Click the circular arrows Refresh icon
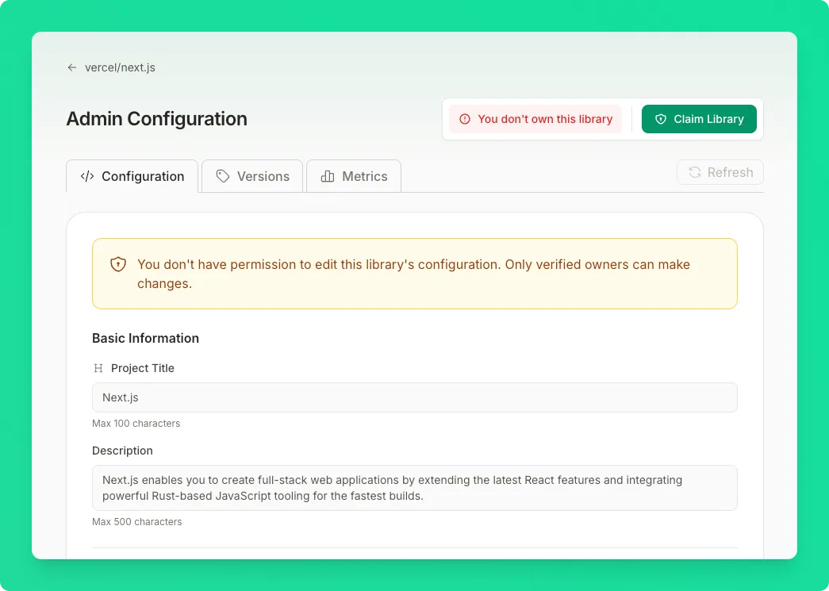Viewport: 829px width, 591px height. 695,172
